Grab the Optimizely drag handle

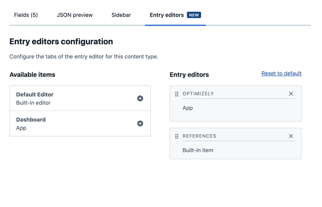coord(177,94)
